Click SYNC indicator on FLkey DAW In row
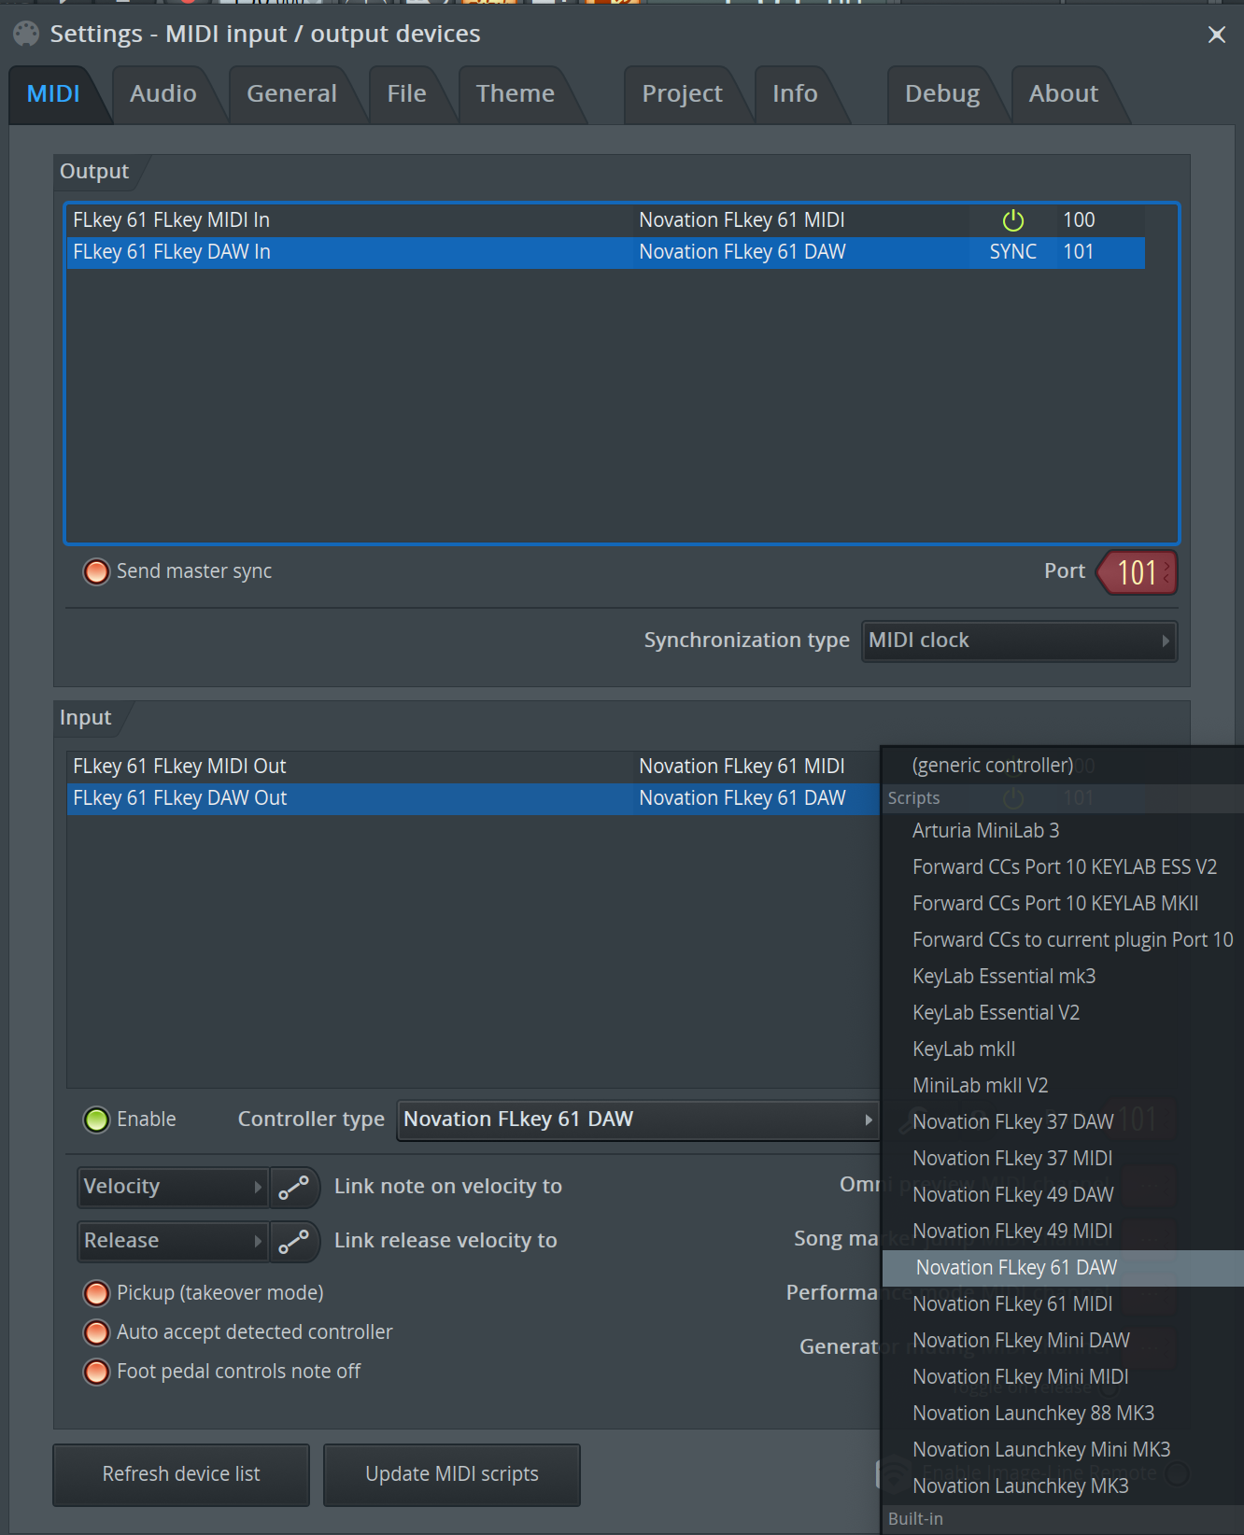The image size is (1244, 1535). pyautogui.click(x=1013, y=252)
